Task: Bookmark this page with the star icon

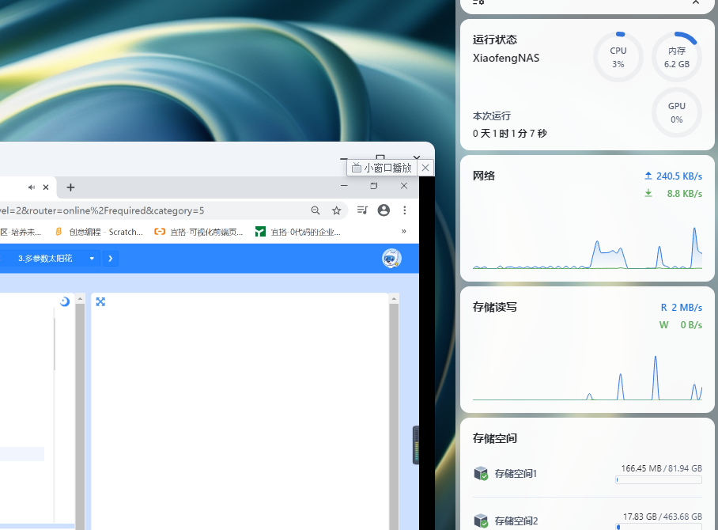Action: (337, 210)
